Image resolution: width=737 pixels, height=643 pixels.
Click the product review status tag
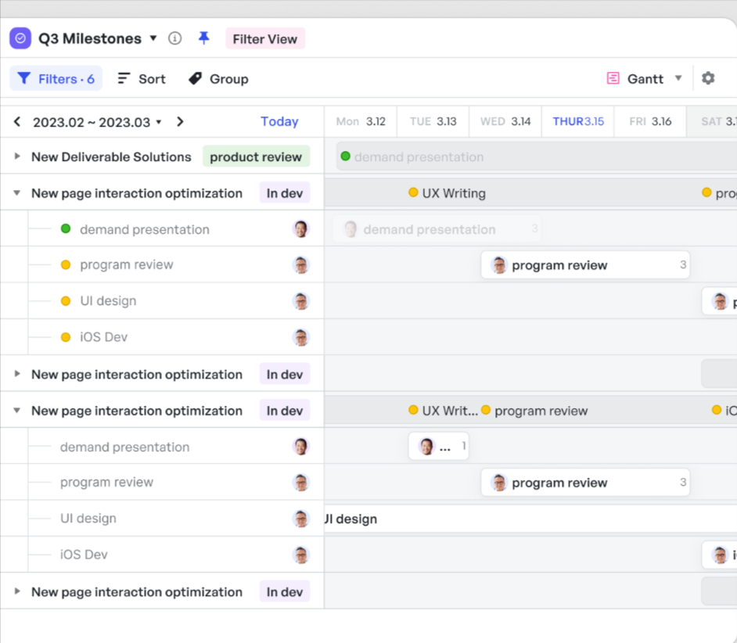(256, 156)
